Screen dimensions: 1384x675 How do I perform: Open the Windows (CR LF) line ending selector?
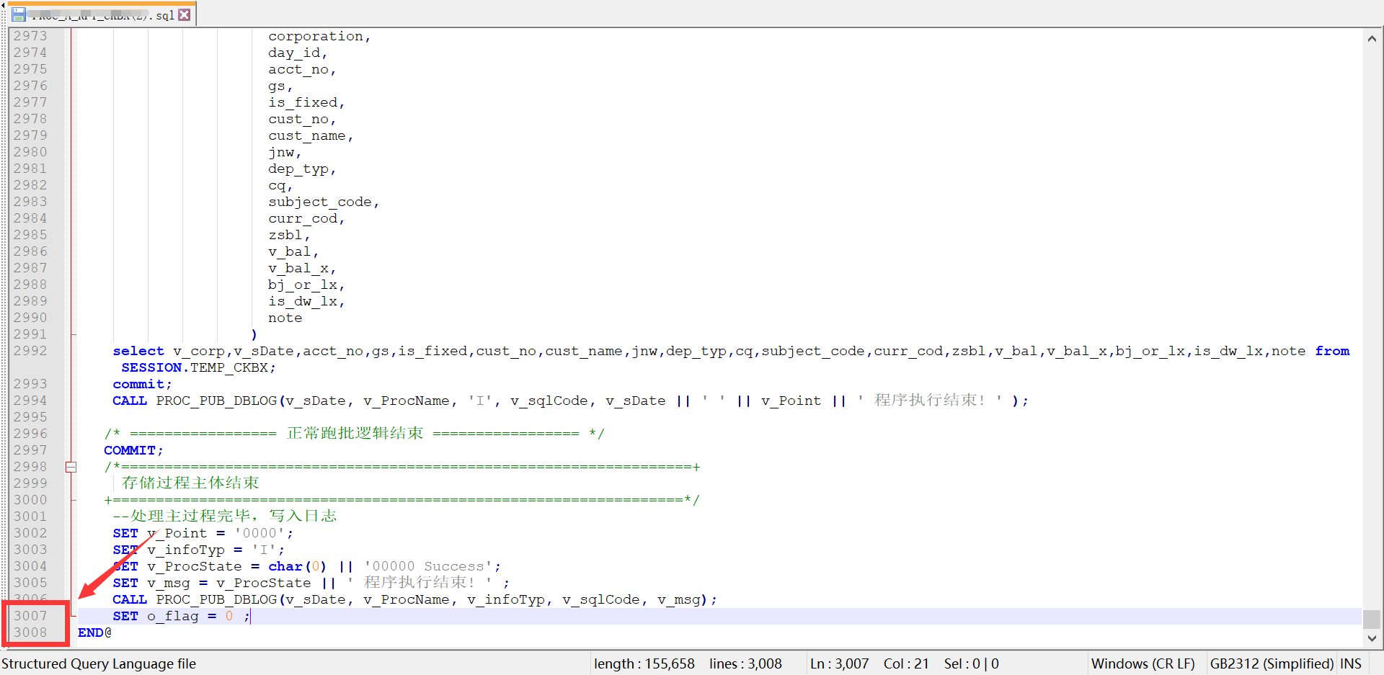[1143, 663]
